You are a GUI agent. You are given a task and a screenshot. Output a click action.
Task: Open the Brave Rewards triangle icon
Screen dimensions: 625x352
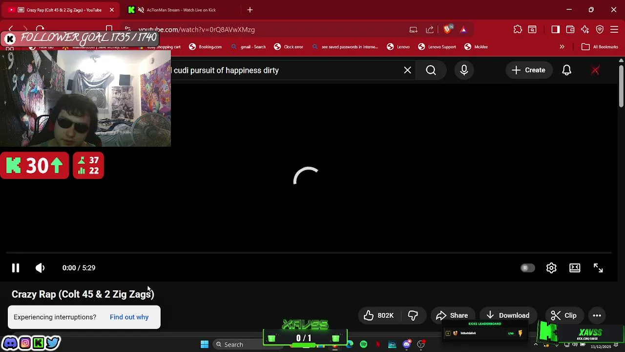pyautogui.click(x=463, y=29)
